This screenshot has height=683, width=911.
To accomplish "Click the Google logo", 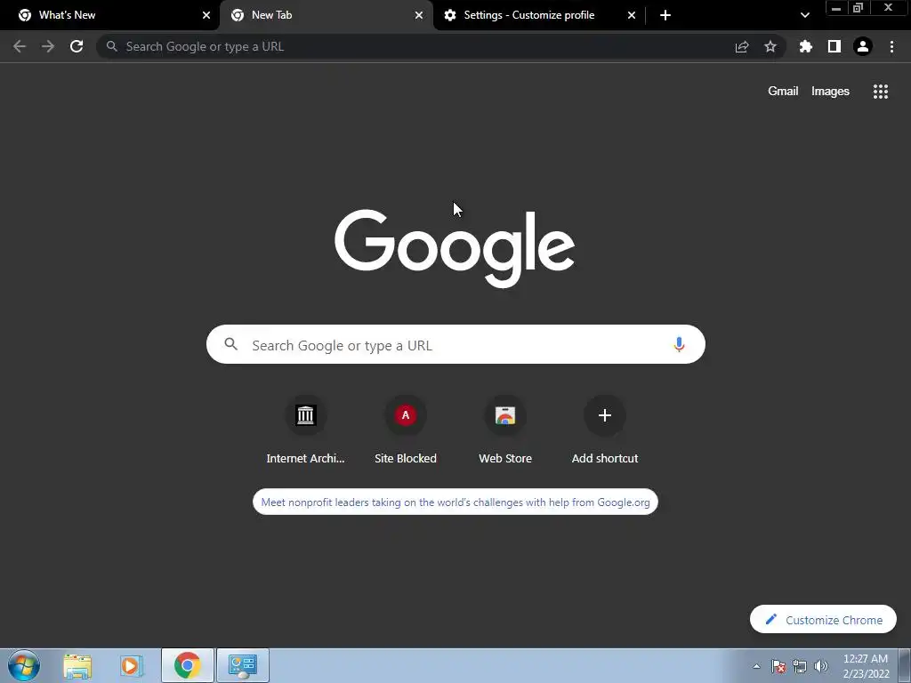I will [x=455, y=248].
